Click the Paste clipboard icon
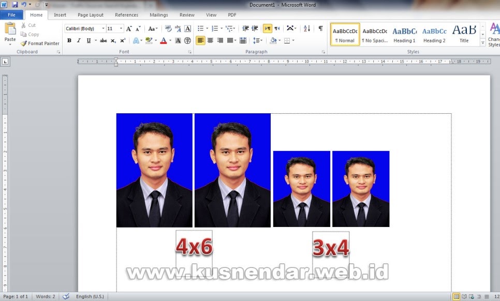Image resolution: width=500 pixels, height=301 pixels. (10, 29)
